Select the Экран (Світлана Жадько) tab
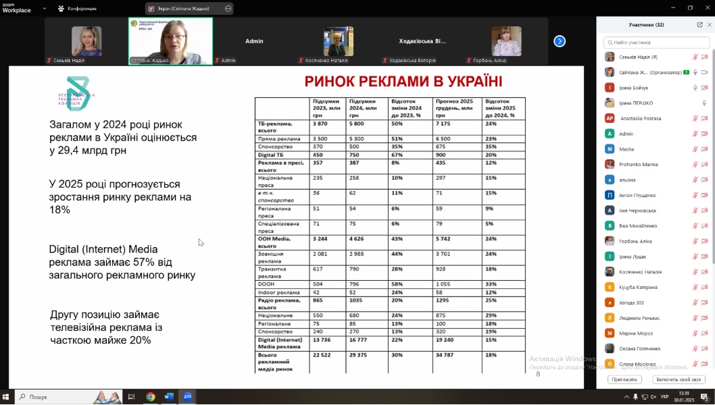Screen dimensions: 715x405 pos(182,8)
